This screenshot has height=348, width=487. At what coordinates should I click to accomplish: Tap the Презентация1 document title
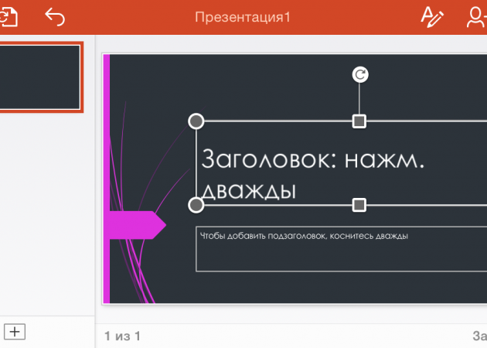pyautogui.click(x=242, y=16)
